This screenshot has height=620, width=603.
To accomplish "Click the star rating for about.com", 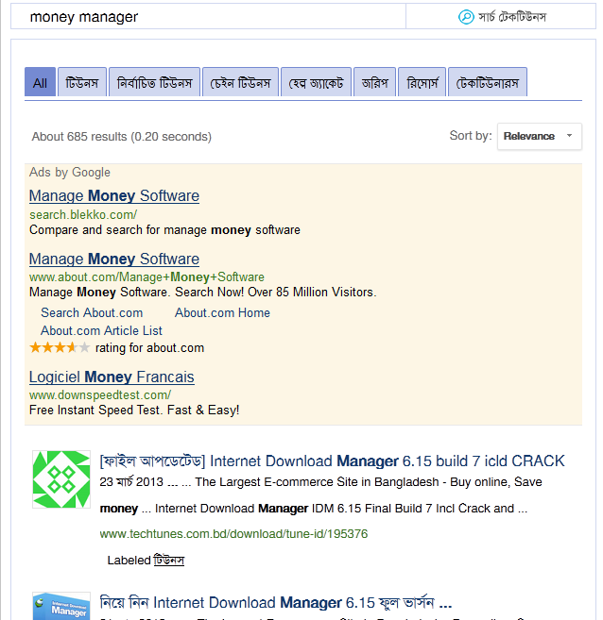I will [x=60, y=348].
